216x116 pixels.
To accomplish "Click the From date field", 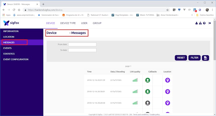I will [x=82, y=44].
